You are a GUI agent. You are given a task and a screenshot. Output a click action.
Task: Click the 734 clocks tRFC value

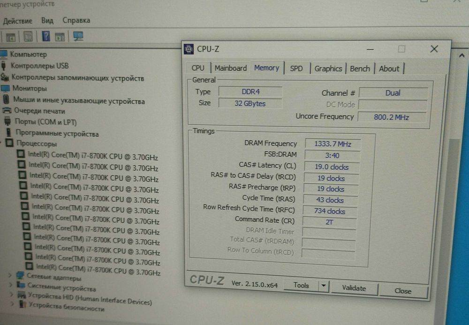(329, 211)
